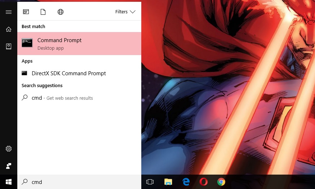Click the Desktop app subtitle text
This screenshot has height=189, width=315.
coord(50,48)
